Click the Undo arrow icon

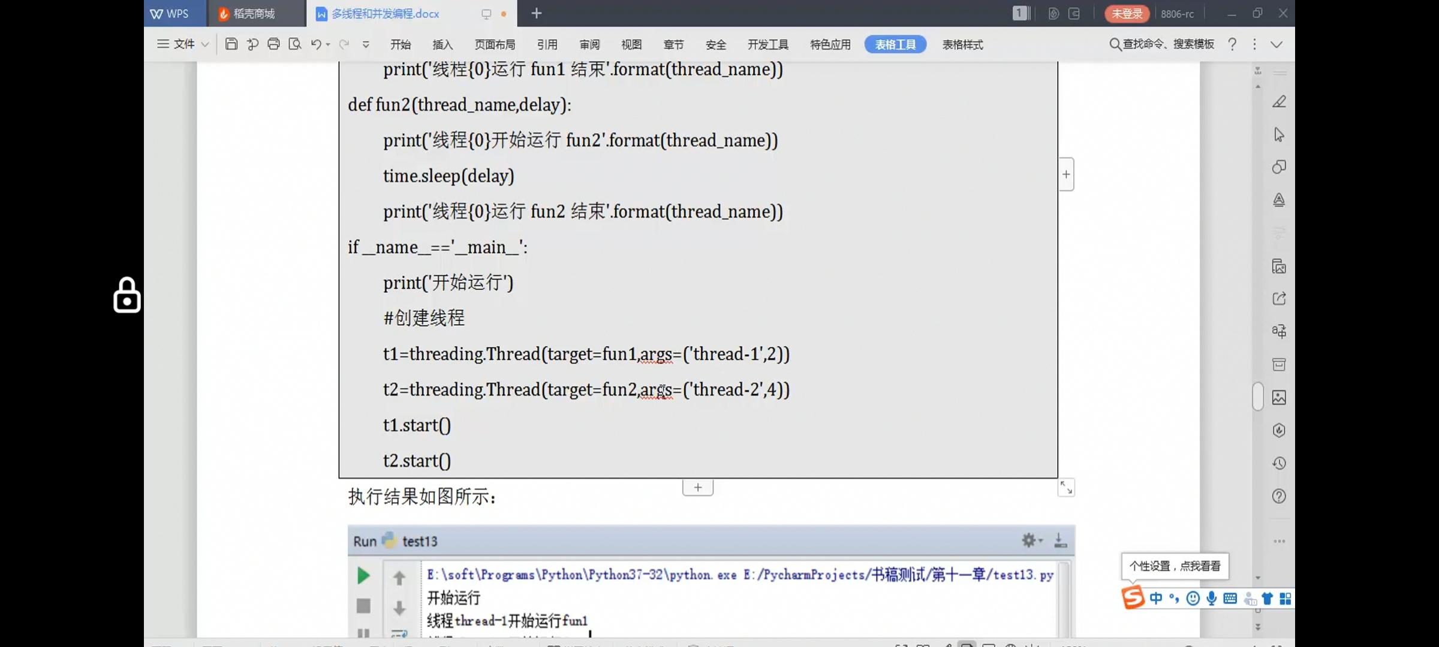pyautogui.click(x=315, y=44)
